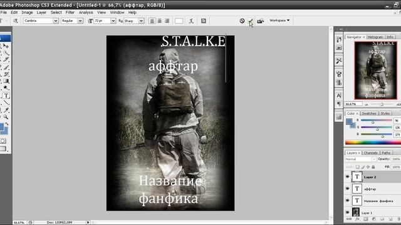Screen dimensions: 401x225
Task: Center the text alignment
Action: click(160, 21)
